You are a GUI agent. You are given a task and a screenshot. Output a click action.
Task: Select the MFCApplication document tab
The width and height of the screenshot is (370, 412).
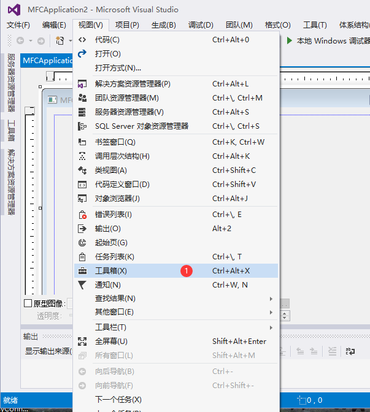(47, 61)
